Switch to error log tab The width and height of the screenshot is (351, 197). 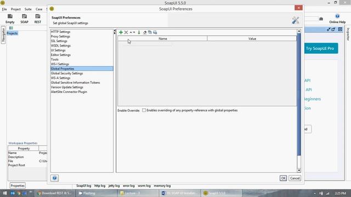(129, 186)
